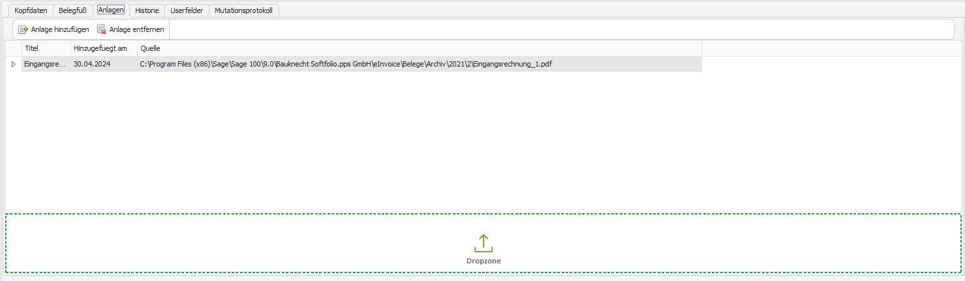The image size is (965, 281).
Task: Open the Kopfdaten tab
Action: click(28, 10)
